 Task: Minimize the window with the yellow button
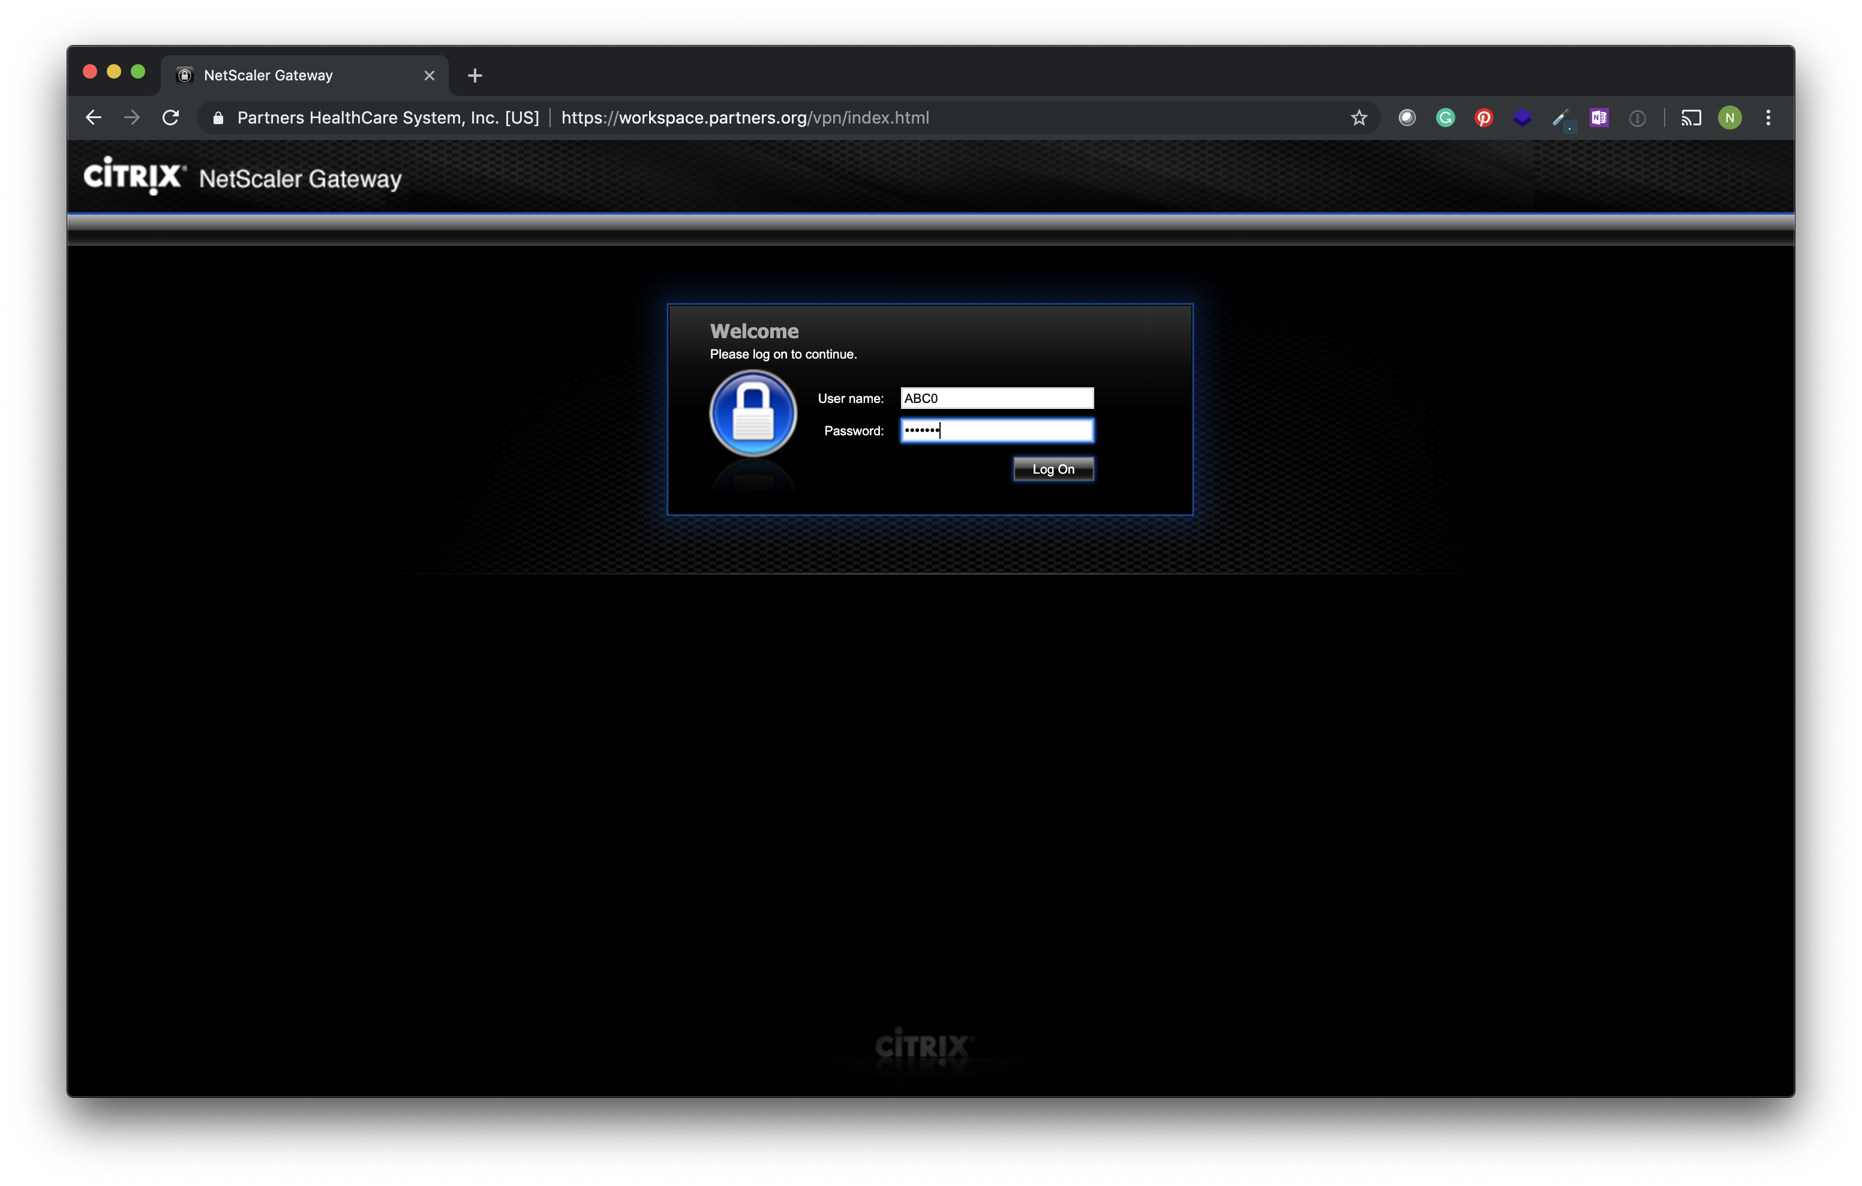(x=113, y=72)
